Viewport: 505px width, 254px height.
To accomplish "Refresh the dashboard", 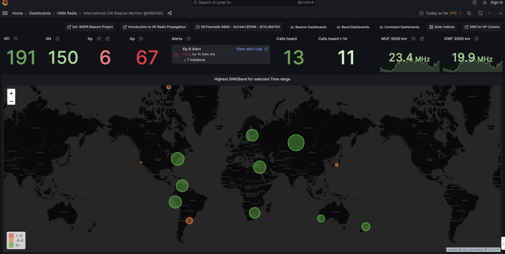I will (480, 13).
